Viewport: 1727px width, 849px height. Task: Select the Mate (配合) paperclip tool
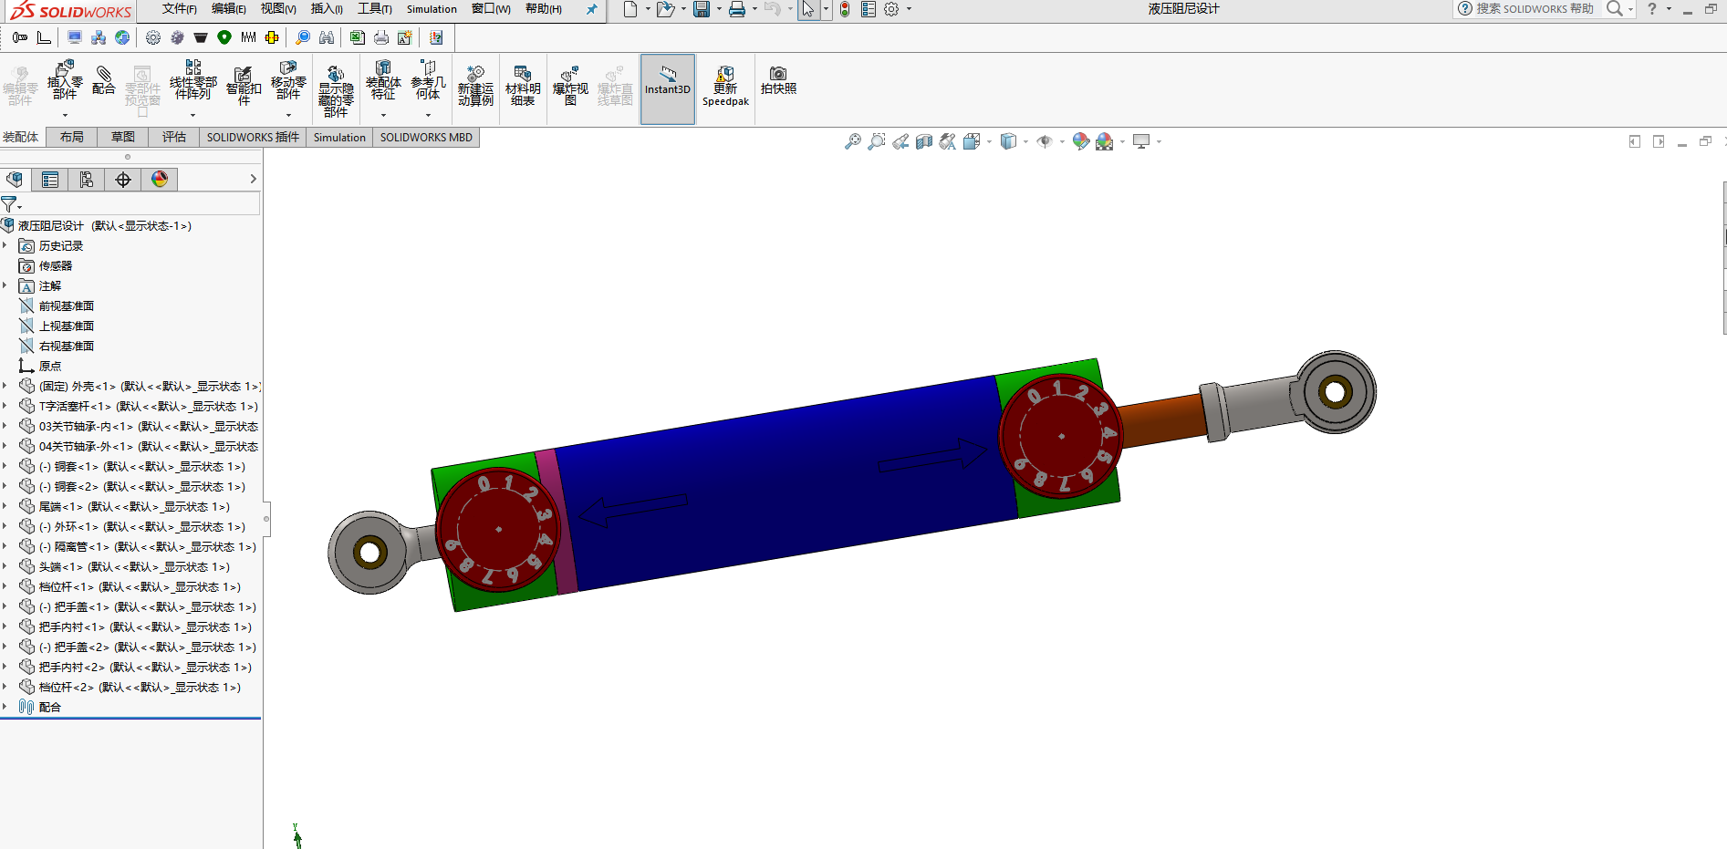pyautogui.click(x=104, y=80)
